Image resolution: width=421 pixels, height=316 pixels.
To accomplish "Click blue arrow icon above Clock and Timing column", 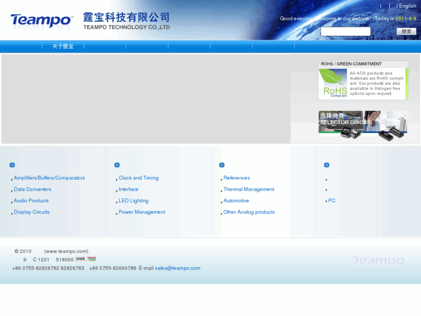I will tap(117, 165).
